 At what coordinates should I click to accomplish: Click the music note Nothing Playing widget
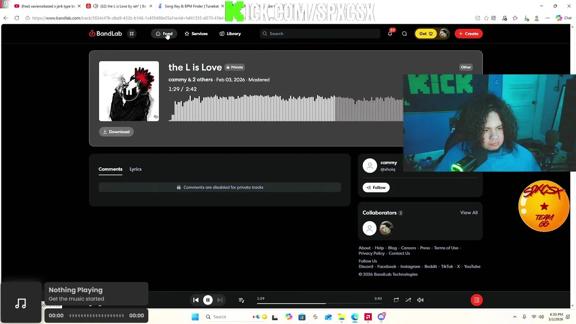(21, 304)
